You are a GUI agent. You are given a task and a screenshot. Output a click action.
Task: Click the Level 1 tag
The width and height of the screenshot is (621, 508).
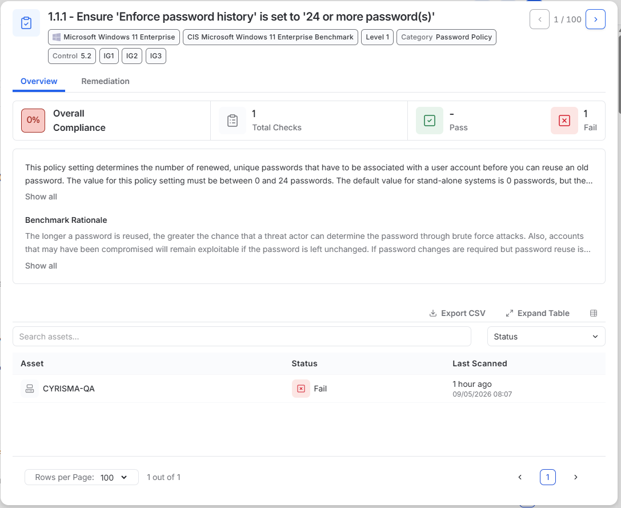(x=378, y=37)
